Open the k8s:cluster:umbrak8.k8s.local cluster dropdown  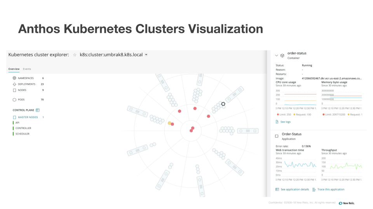pyautogui.click(x=113, y=55)
